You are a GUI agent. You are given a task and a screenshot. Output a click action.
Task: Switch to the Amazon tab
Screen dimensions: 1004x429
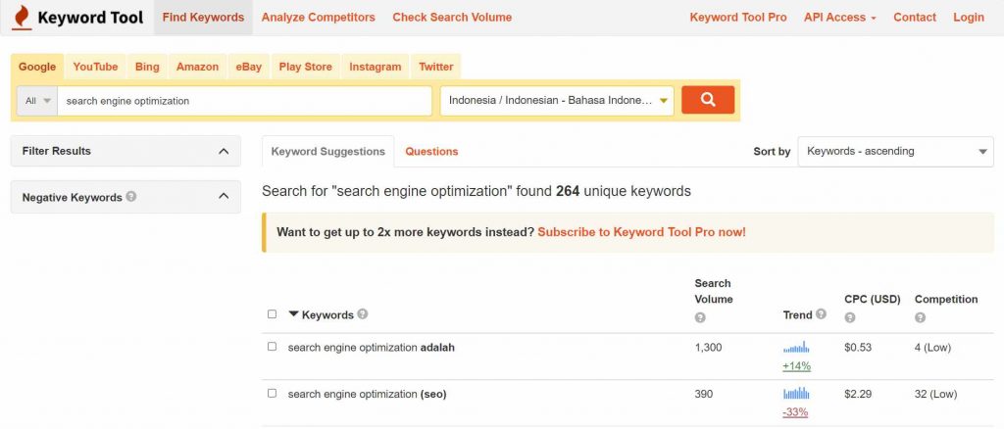197,67
